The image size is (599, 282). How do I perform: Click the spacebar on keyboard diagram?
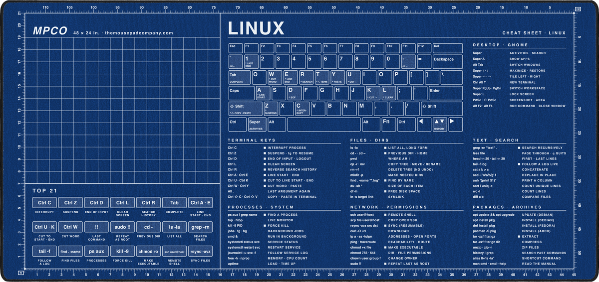click(x=323, y=124)
